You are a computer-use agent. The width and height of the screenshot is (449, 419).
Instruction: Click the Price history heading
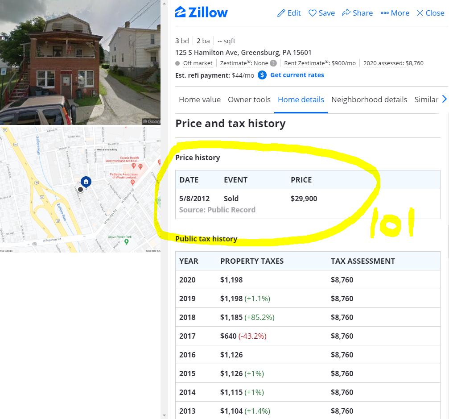[198, 158]
